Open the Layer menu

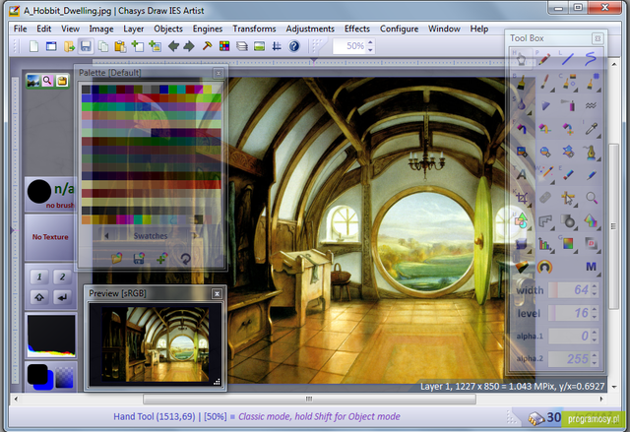click(x=134, y=29)
